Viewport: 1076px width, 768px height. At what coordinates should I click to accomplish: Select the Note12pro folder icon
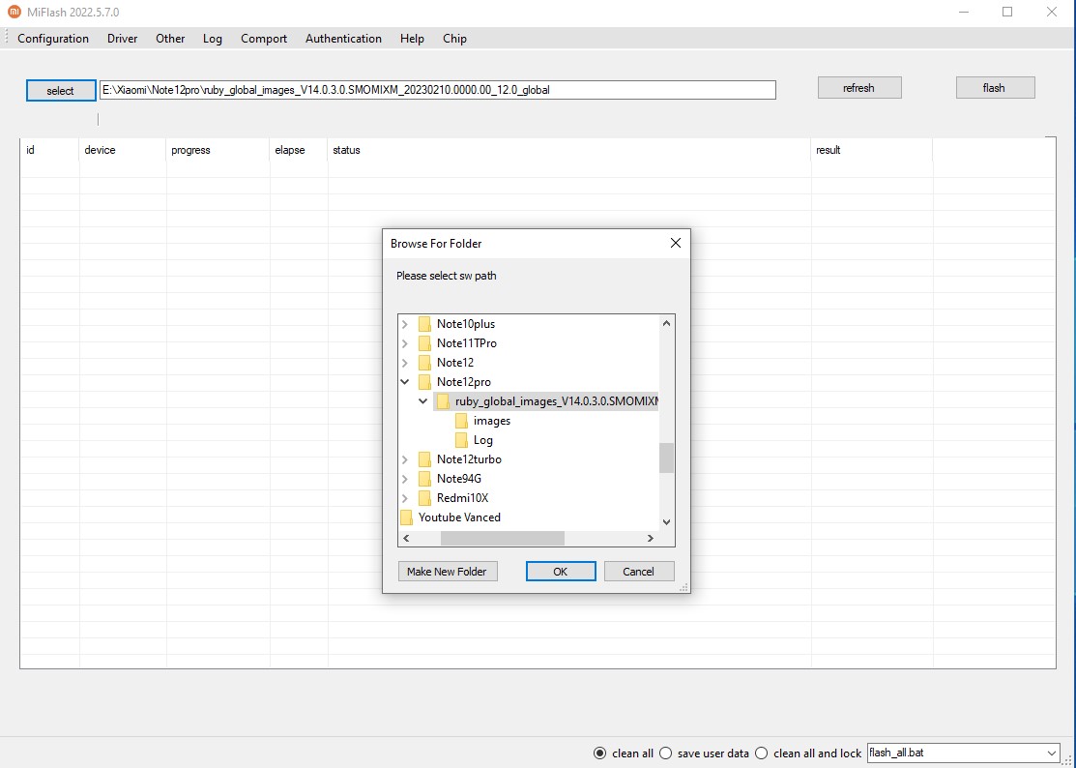tap(424, 382)
